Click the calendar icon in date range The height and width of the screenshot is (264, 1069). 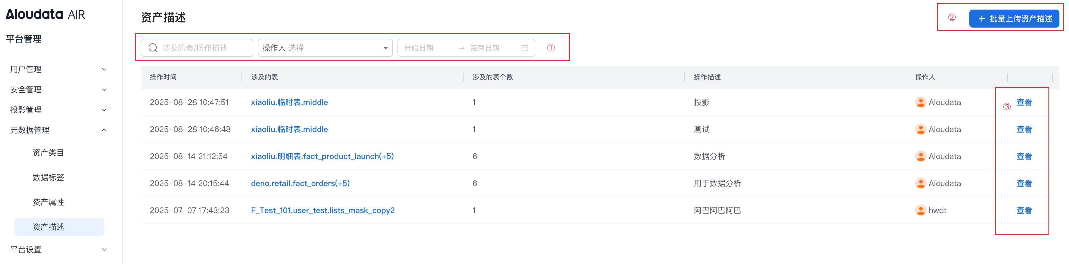(x=525, y=48)
